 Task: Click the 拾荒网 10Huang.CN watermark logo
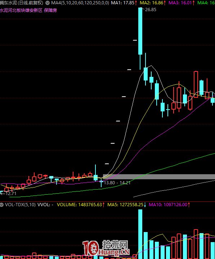point(106,248)
